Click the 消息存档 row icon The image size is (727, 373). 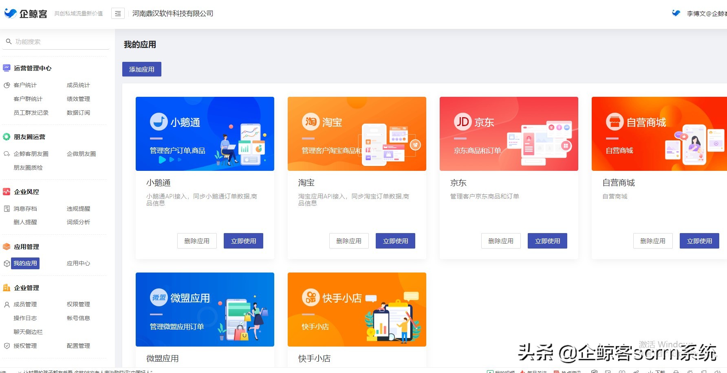click(7, 209)
